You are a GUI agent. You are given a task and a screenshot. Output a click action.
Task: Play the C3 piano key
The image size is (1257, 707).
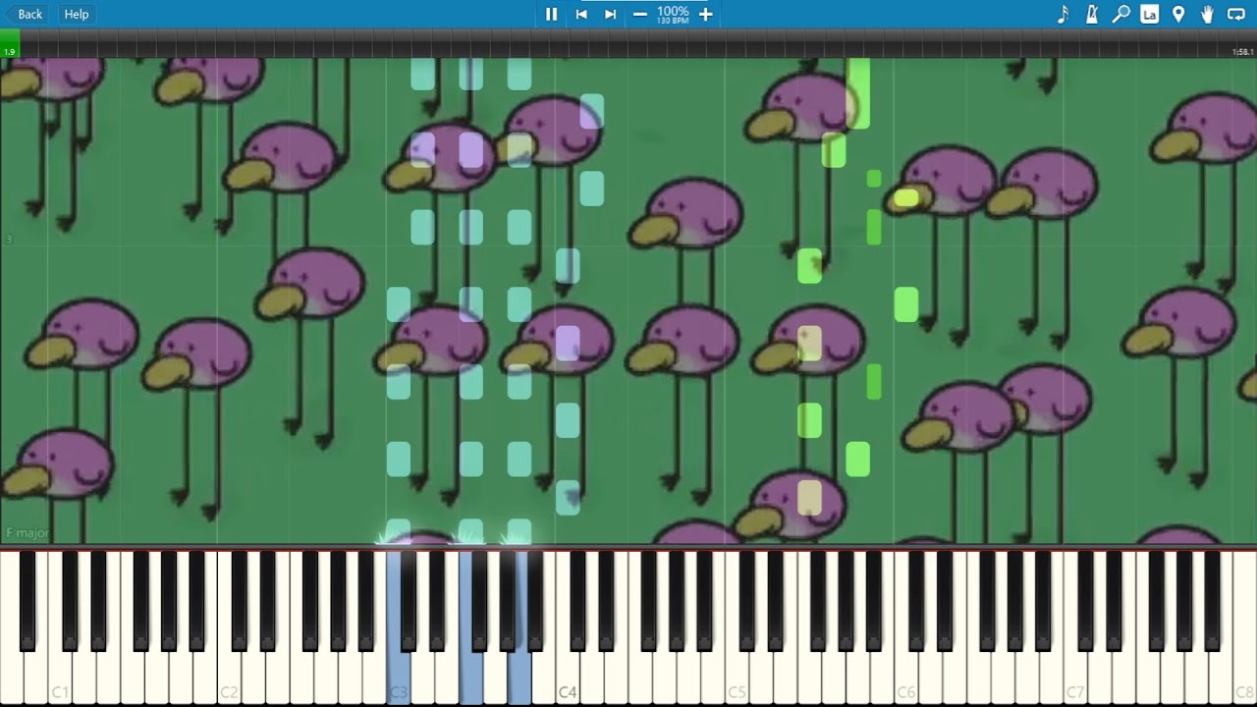399,678
